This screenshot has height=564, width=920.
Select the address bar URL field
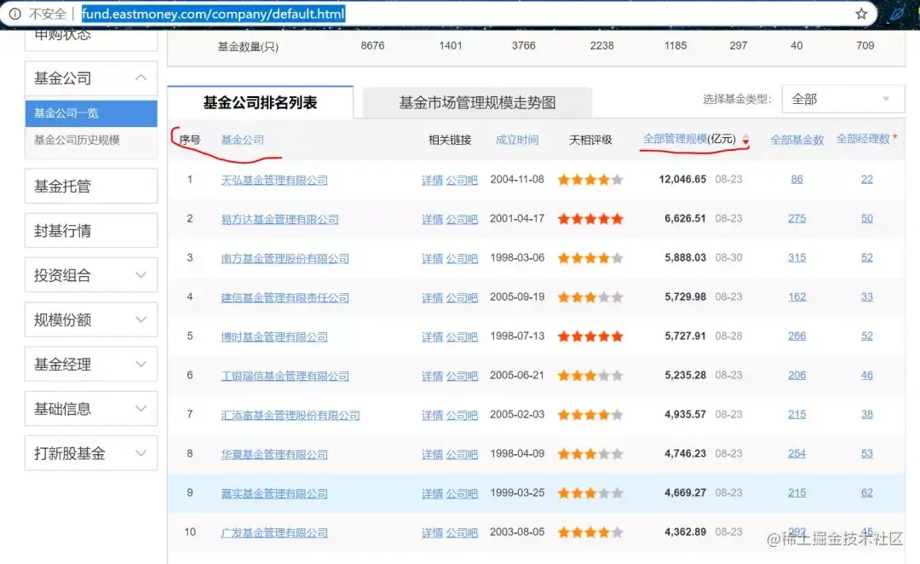[x=213, y=14]
